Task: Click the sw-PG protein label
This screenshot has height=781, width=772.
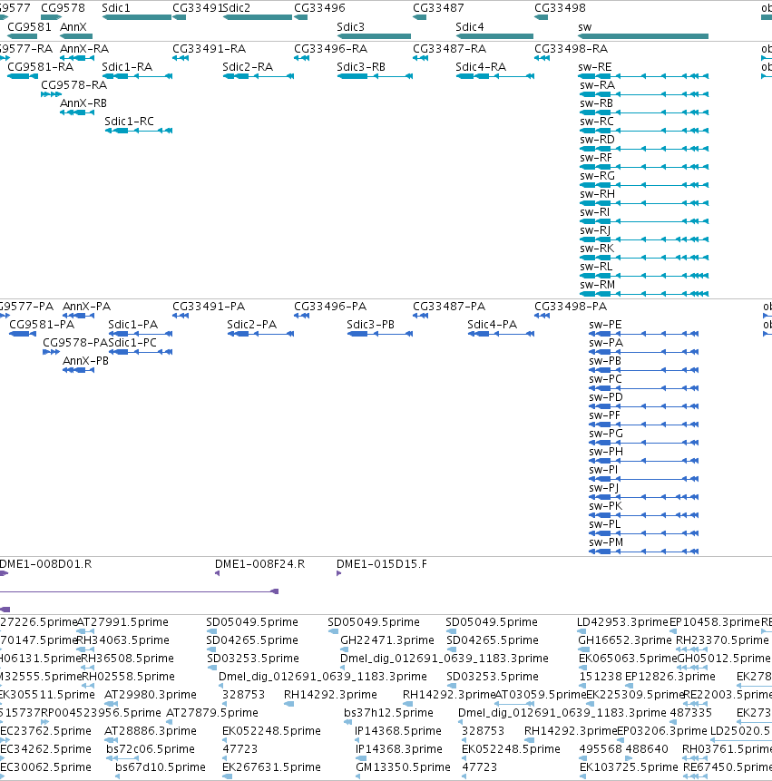Action: (x=606, y=434)
